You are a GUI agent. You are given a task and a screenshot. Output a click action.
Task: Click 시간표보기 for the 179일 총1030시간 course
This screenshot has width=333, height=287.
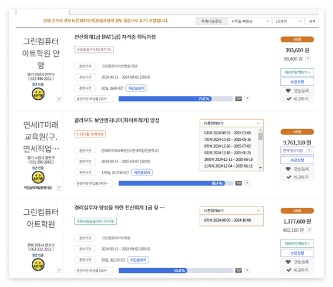(142, 173)
